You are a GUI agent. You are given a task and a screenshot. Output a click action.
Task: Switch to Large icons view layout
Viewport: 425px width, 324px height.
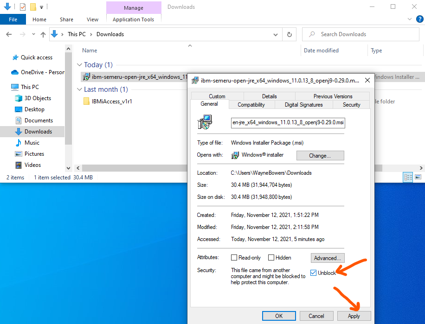418,177
